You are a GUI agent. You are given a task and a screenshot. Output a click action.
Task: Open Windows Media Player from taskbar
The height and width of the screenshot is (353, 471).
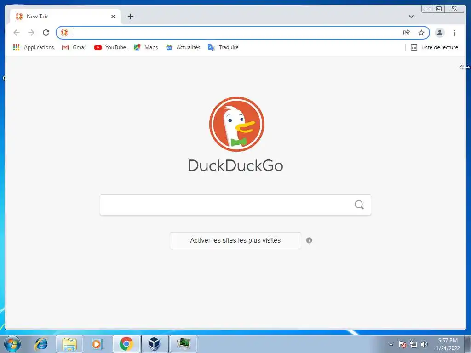pyautogui.click(x=97, y=344)
